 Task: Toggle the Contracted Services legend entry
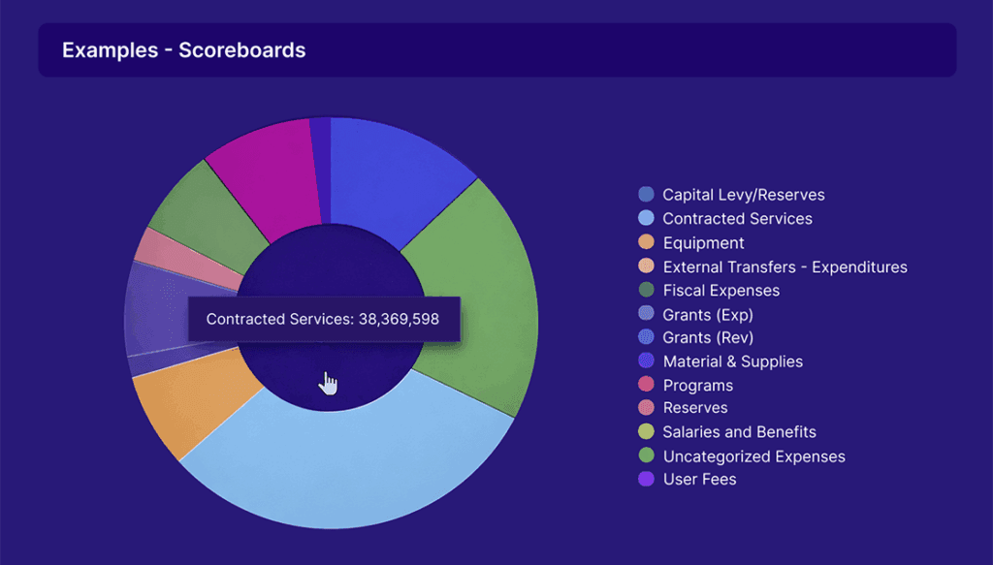pyautogui.click(x=737, y=219)
